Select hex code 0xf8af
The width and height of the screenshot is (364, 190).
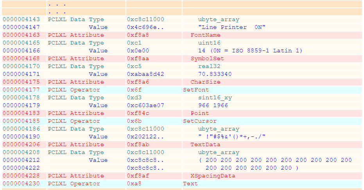(138, 176)
